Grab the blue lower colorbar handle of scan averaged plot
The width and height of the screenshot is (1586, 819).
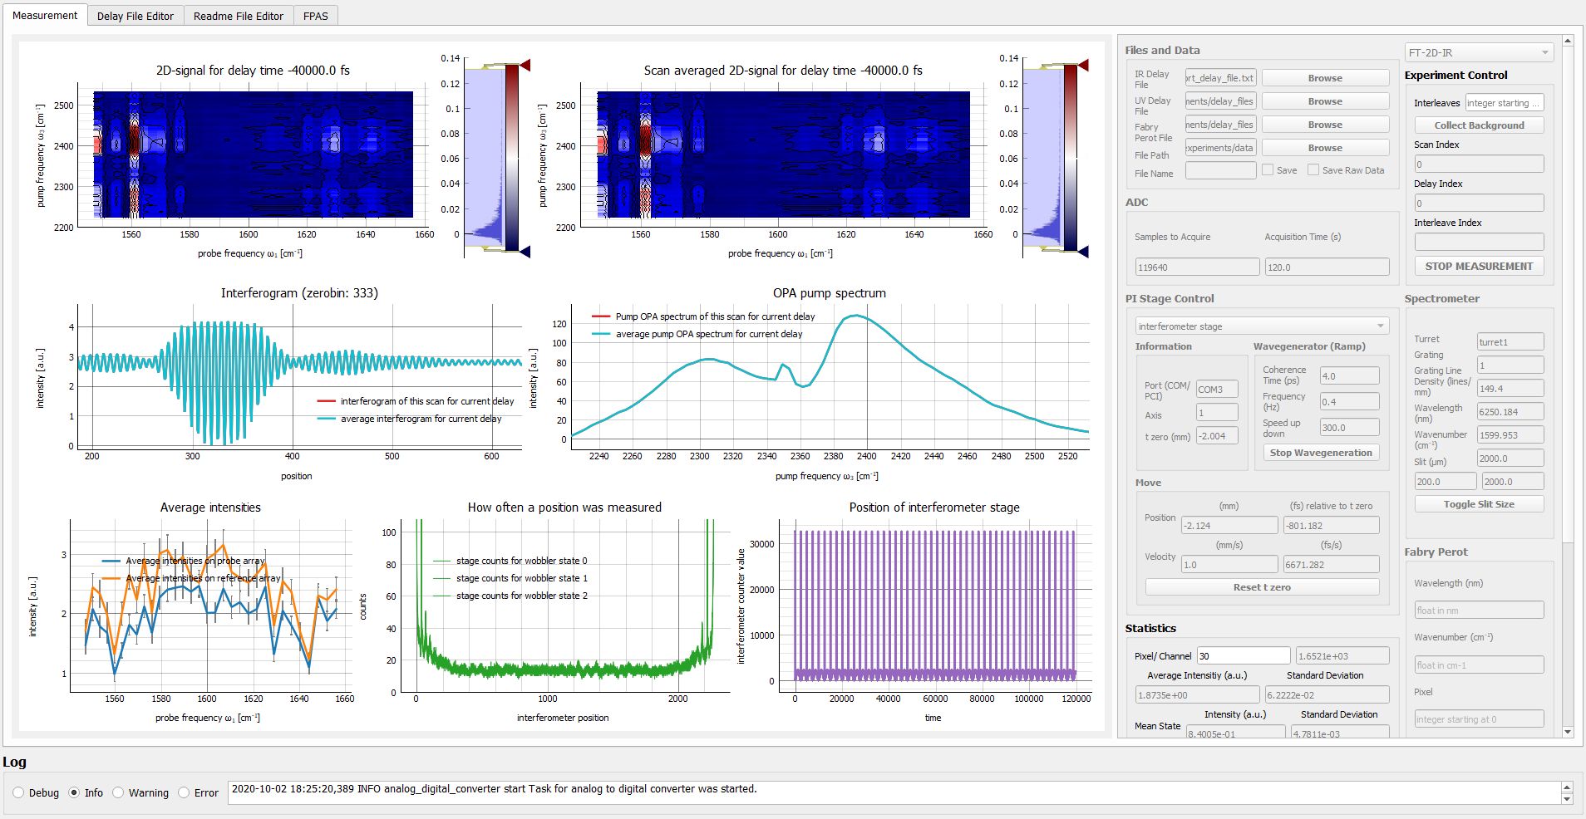pos(1083,252)
